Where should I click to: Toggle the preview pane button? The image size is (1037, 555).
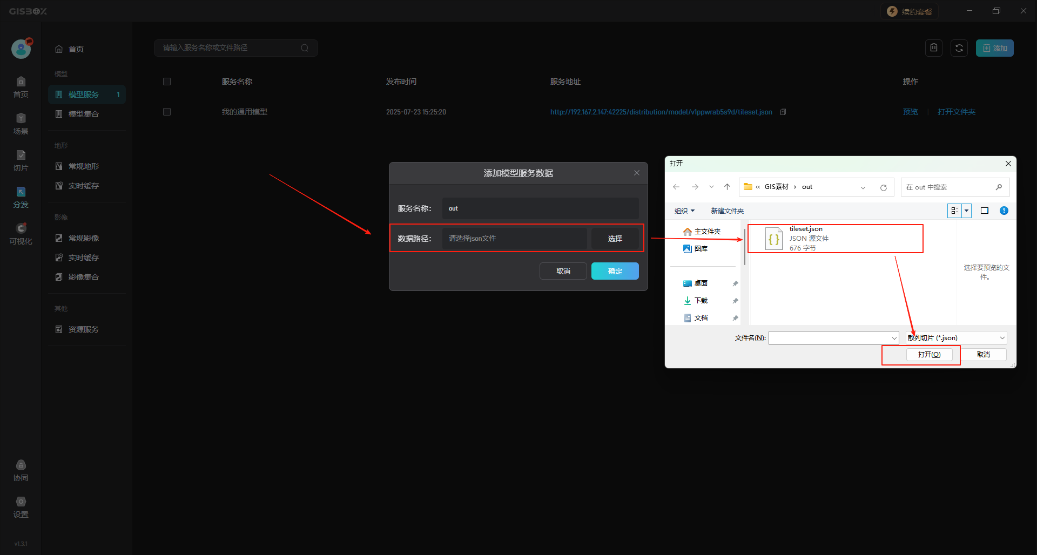pyautogui.click(x=985, y=211)
